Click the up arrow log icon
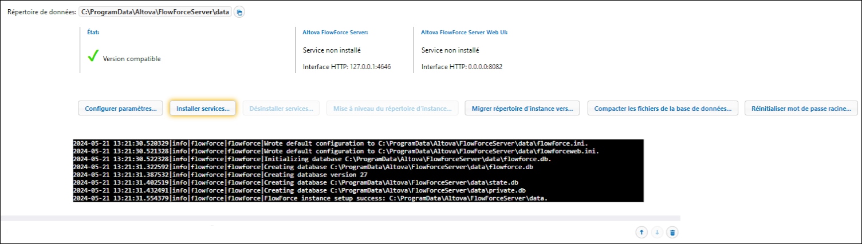This screenshot has width=862, height=244. (x=641, y=232)
